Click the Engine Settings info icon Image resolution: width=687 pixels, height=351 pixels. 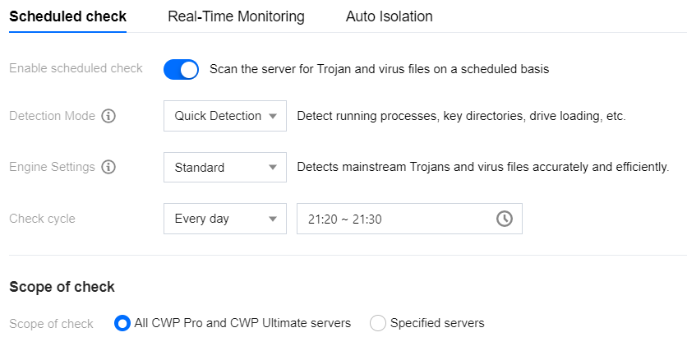click(x=108, y=167)
